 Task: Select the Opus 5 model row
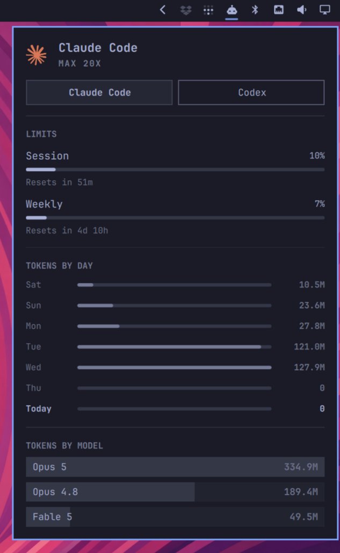pos(175,467)
